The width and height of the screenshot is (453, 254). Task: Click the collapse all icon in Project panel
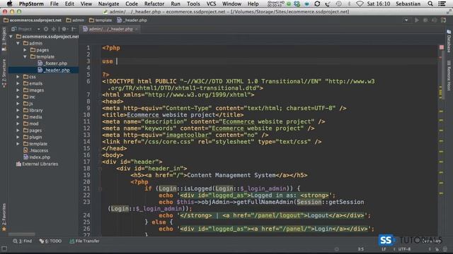54,29
